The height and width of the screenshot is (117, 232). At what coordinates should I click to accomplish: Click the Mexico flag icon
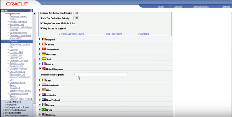coord(44,105)
